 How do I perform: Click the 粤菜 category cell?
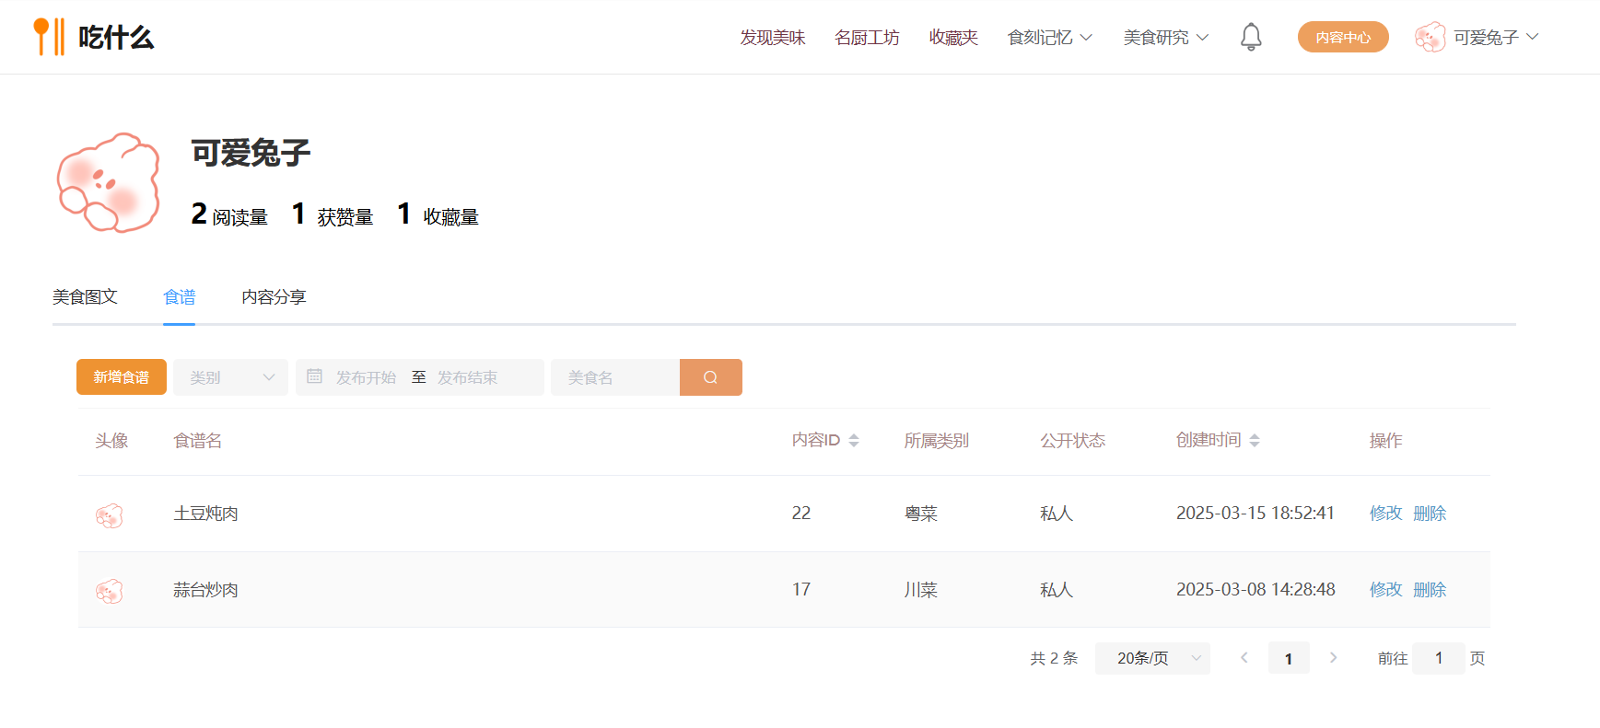(x=921, y=514)
